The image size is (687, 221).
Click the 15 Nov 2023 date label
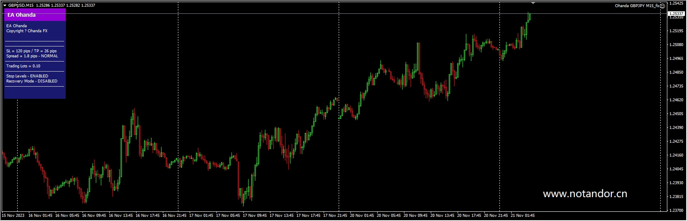(x=13, y=216)
